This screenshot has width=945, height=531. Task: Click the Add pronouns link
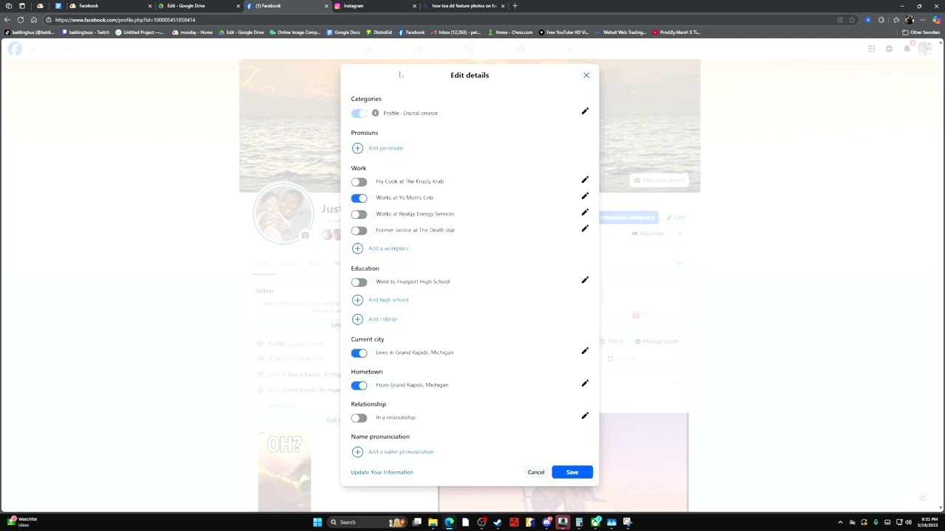385,148
